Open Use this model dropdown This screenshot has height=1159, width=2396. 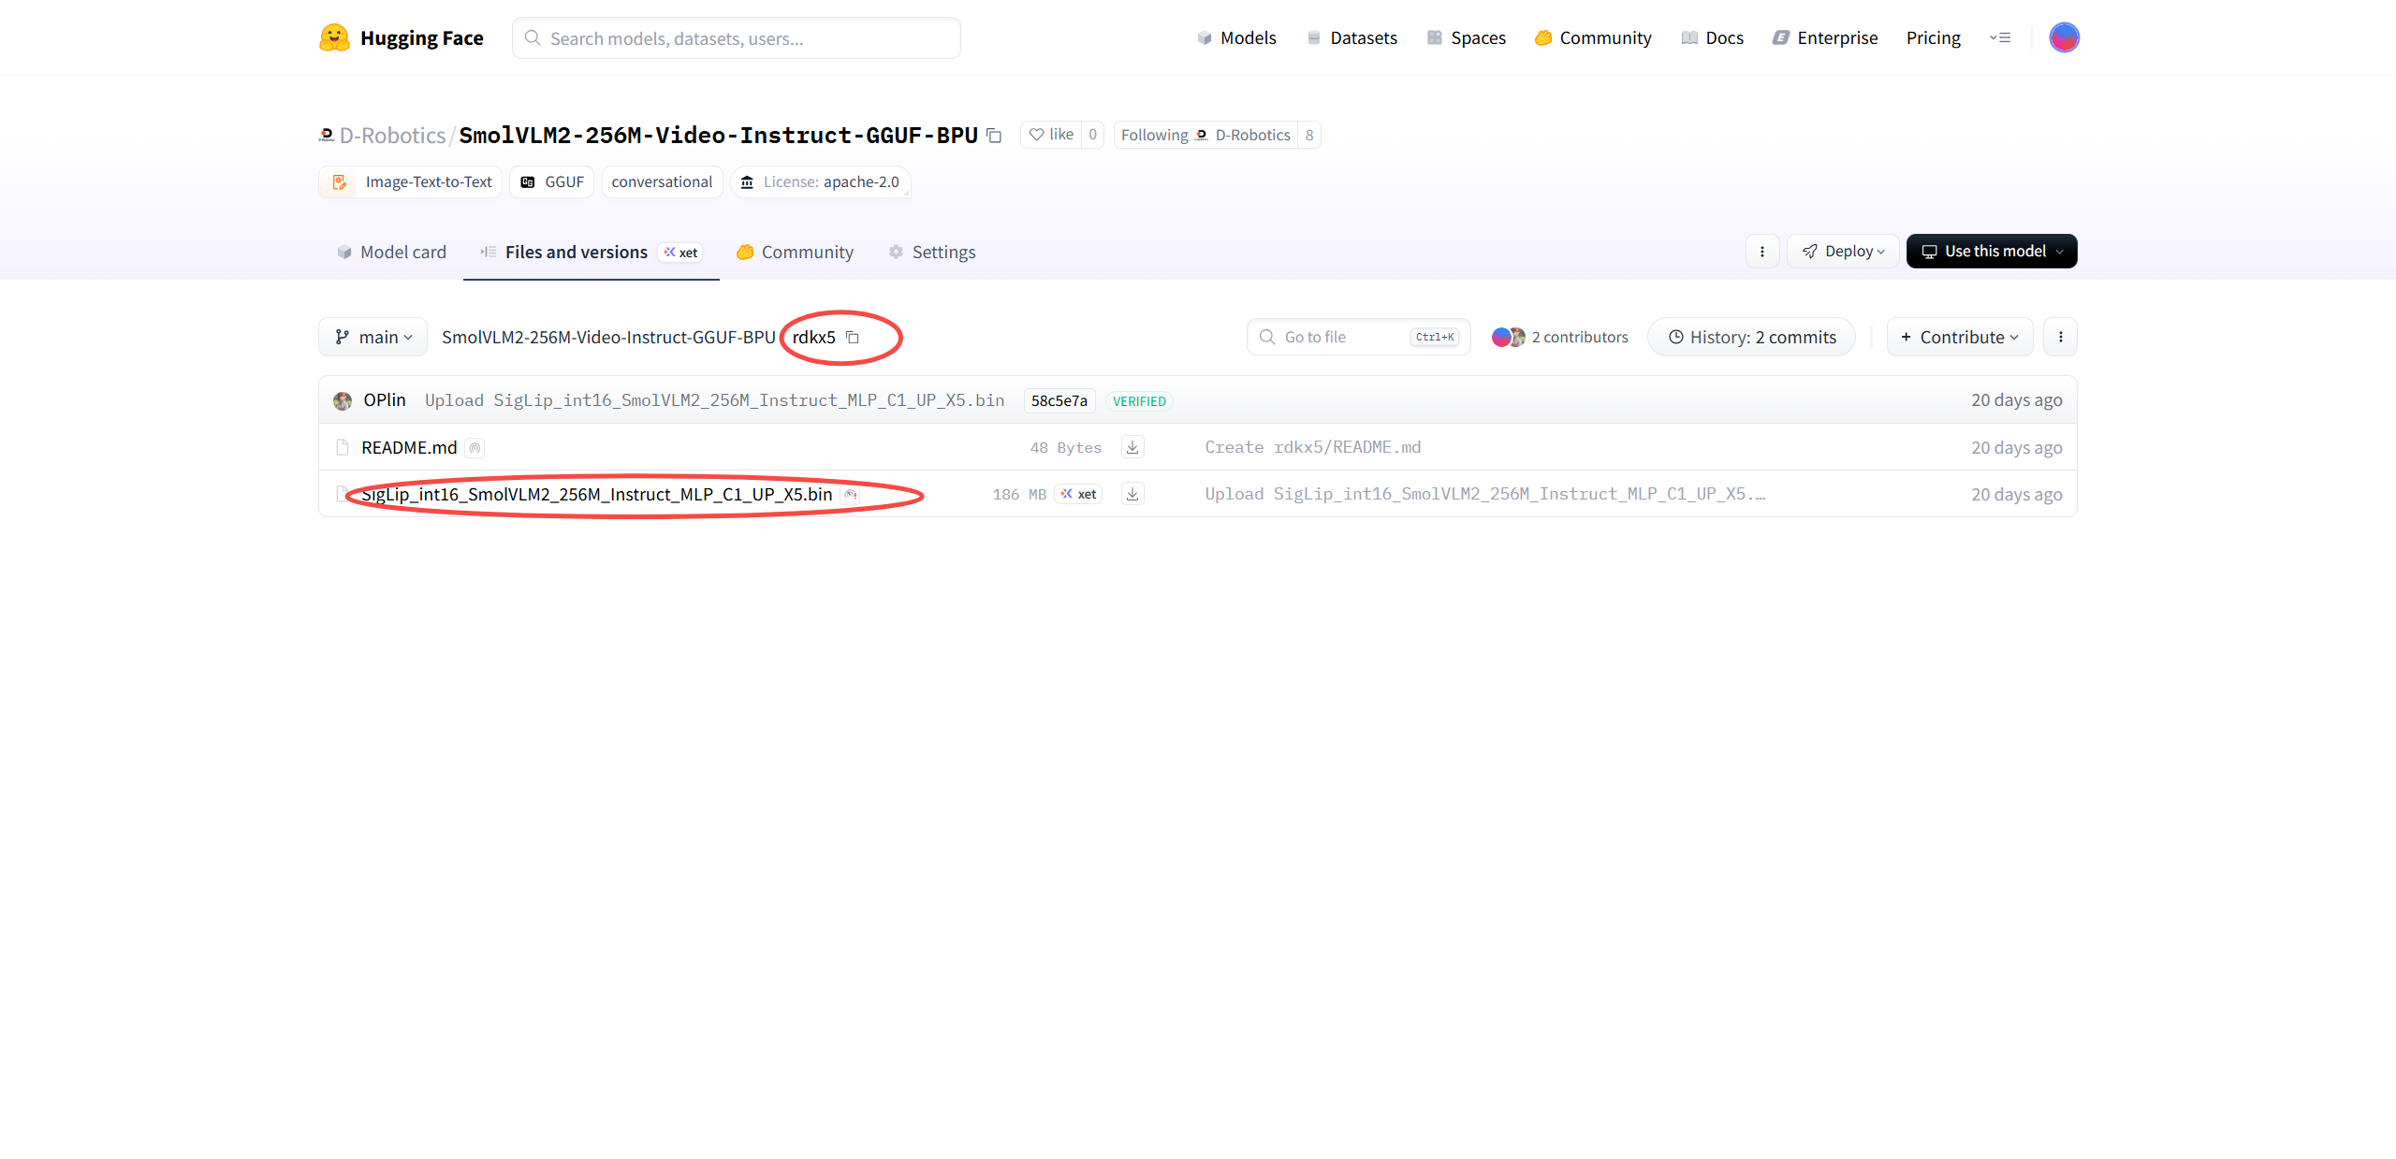pyautogui.click(x=1992, y=252)
